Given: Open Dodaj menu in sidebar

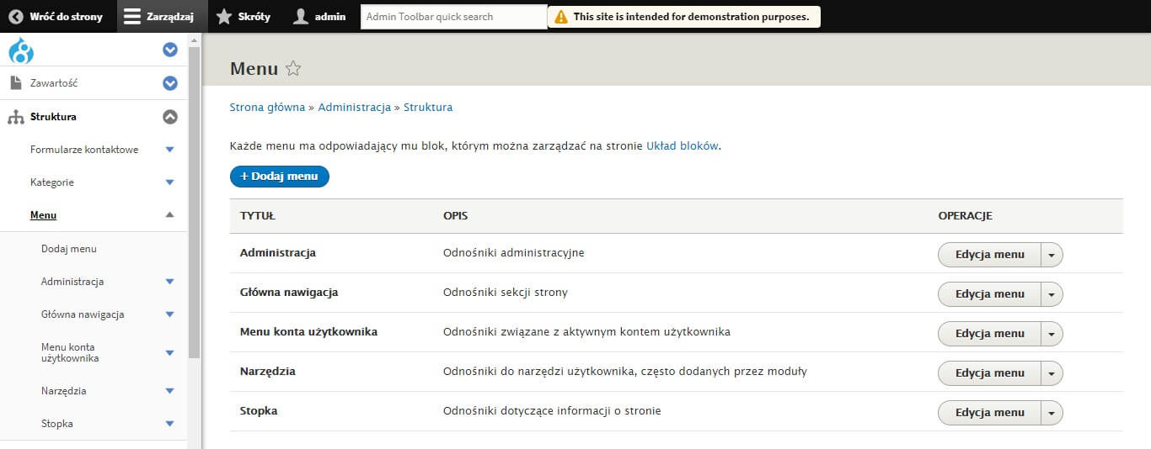Looking at the screenshot, I should pyautogui.click(x=69, y=249).
